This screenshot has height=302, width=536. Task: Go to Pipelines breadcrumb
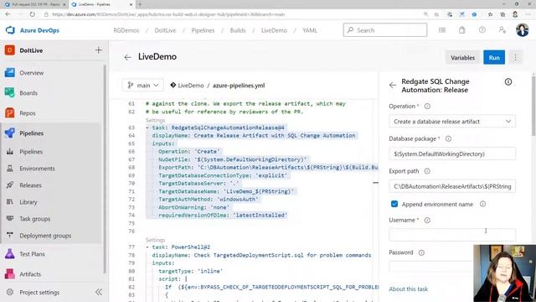point(203,30)
